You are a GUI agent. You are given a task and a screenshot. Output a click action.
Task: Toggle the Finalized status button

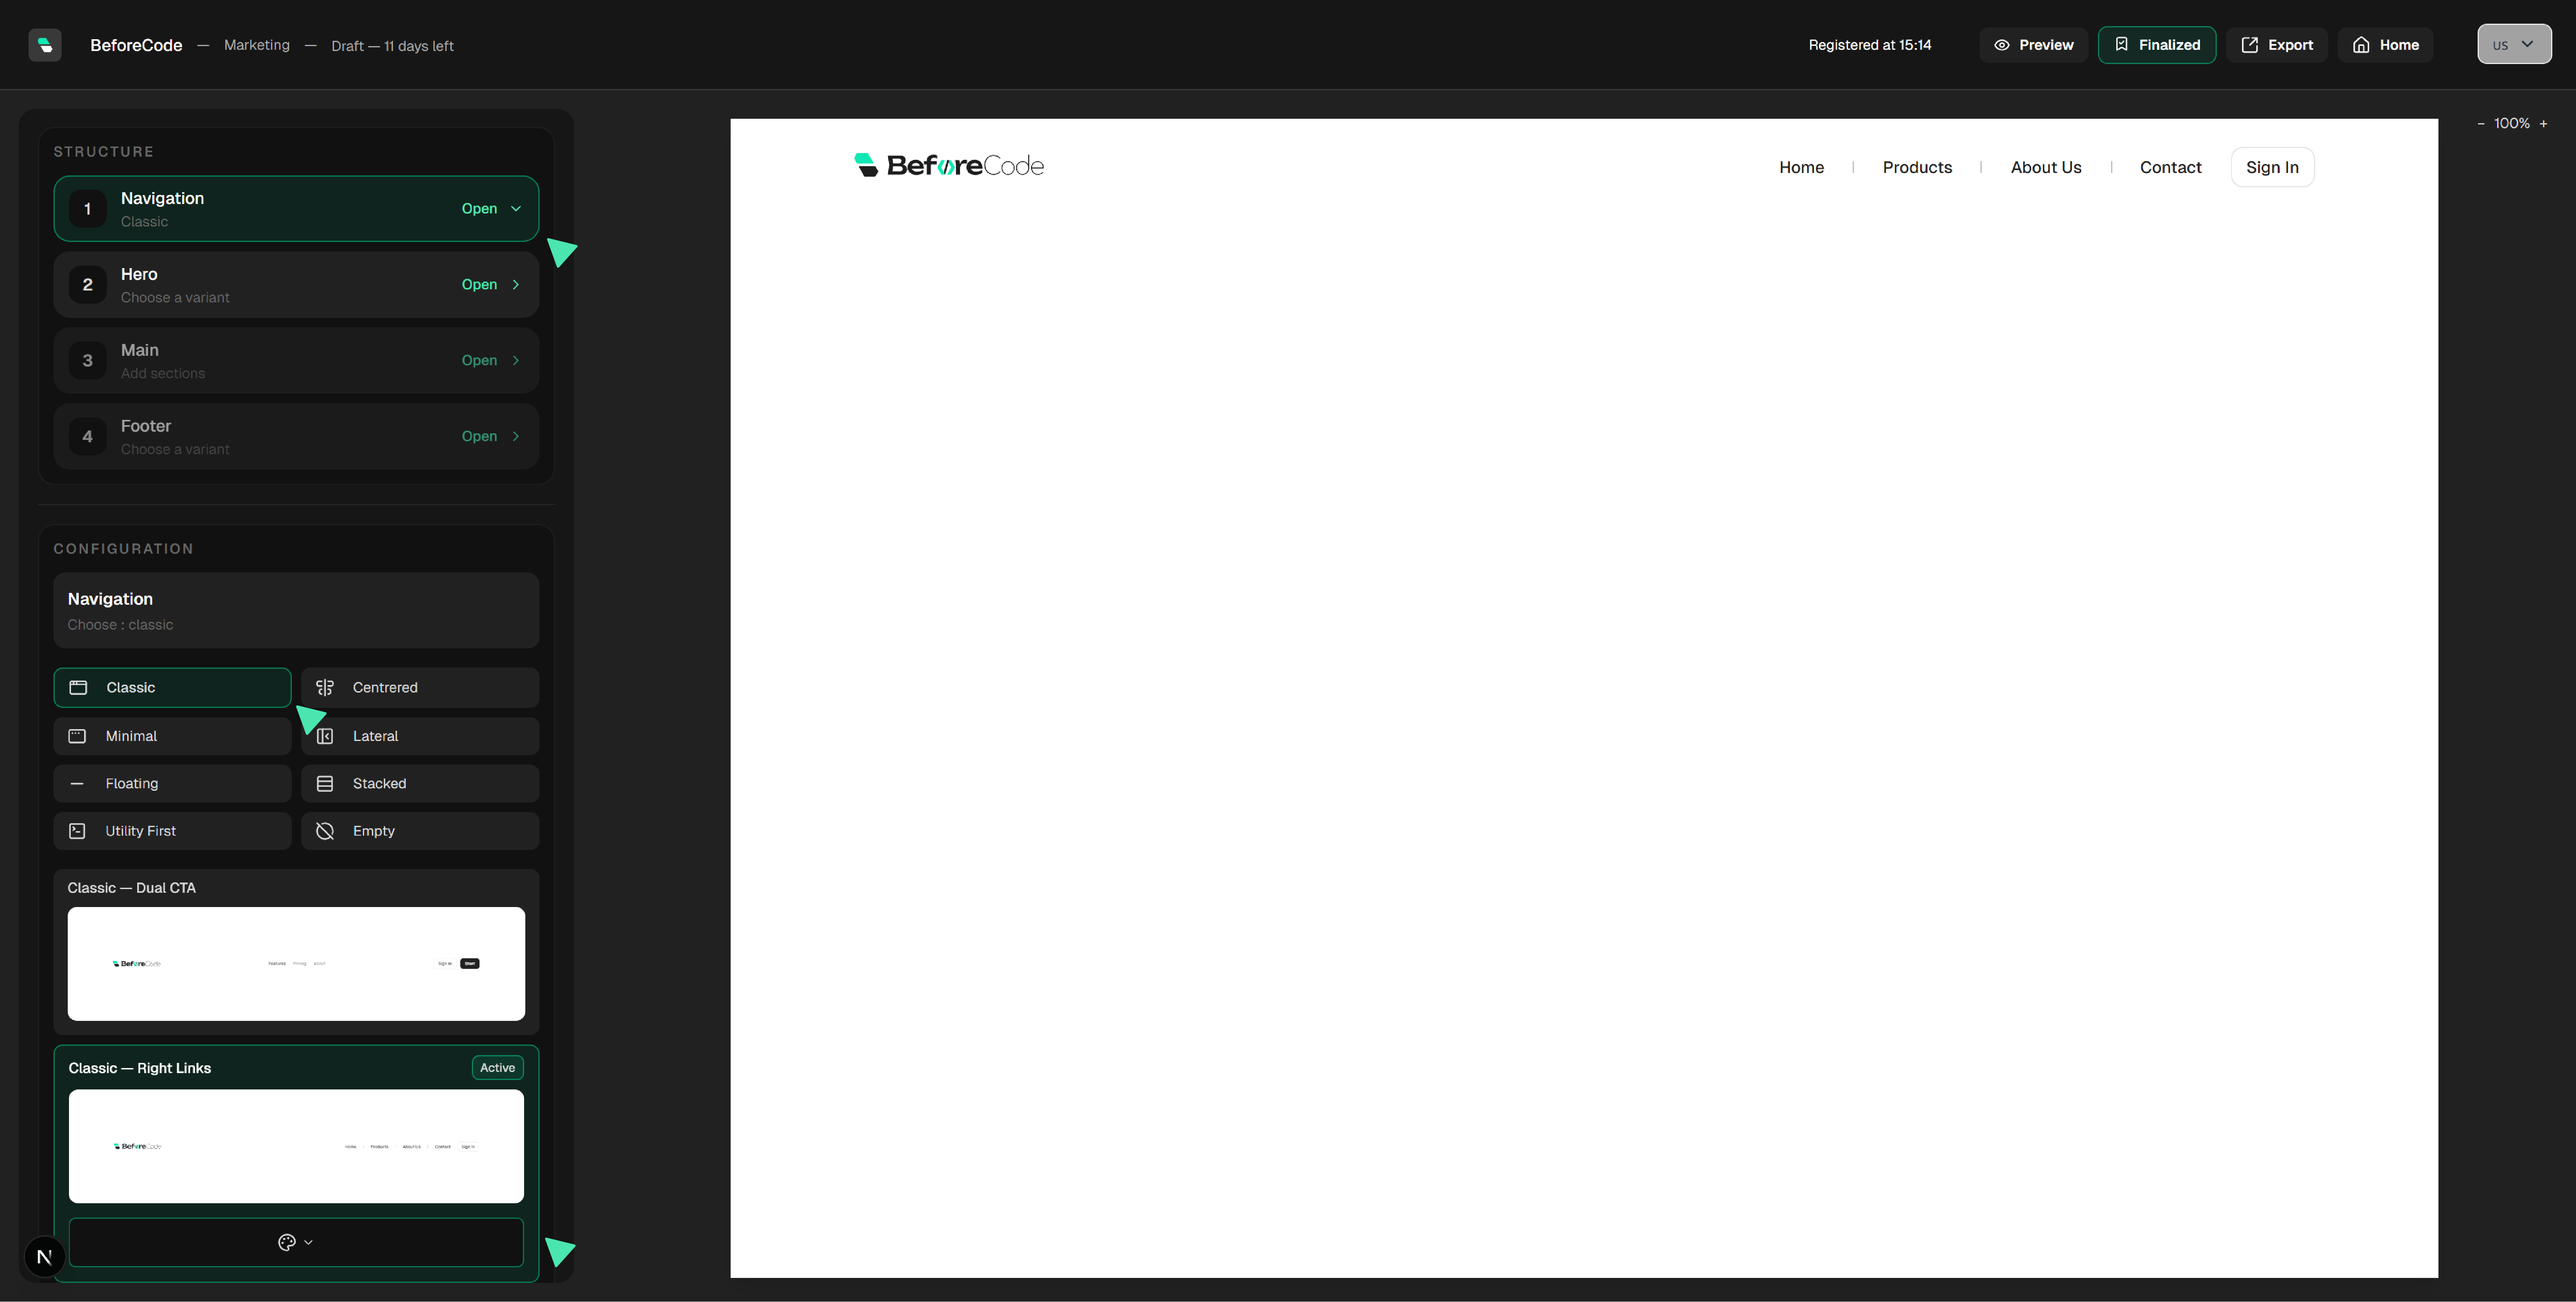(x=2157, y=45)
